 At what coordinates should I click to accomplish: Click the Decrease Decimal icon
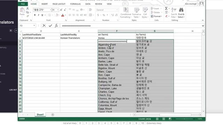[x=116, y=15]
